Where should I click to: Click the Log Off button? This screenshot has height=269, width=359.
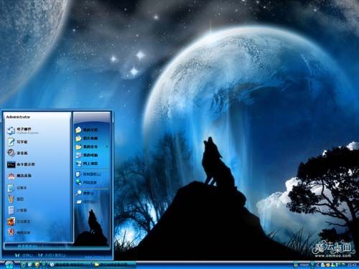point(24,255)
